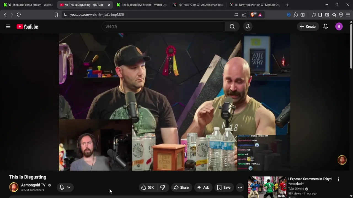
Task: Open Leo AI sparkle icon
Action: pos(334,15)
